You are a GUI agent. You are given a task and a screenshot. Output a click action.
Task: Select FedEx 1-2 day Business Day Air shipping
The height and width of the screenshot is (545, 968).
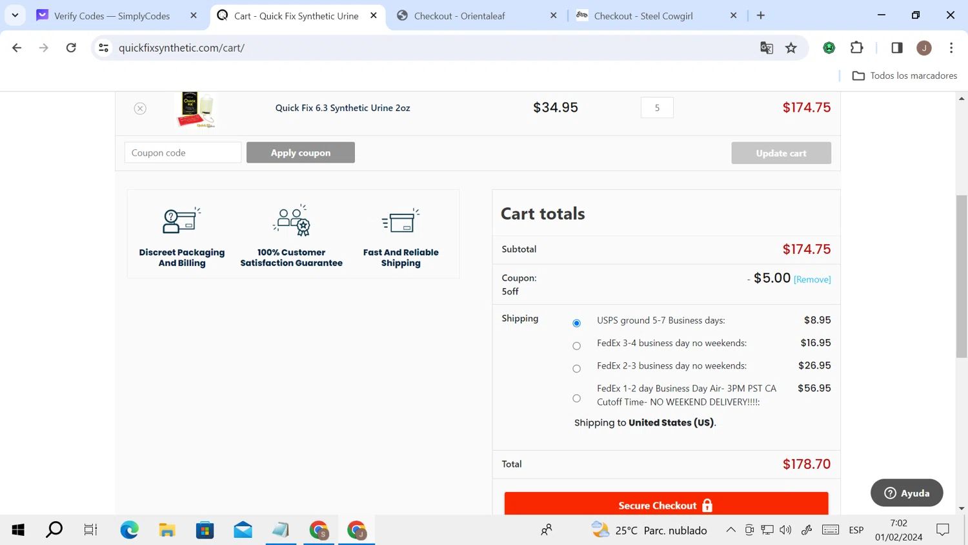[x=576, y=398]
